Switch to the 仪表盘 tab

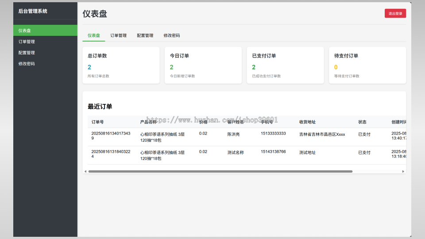(94, 35)
